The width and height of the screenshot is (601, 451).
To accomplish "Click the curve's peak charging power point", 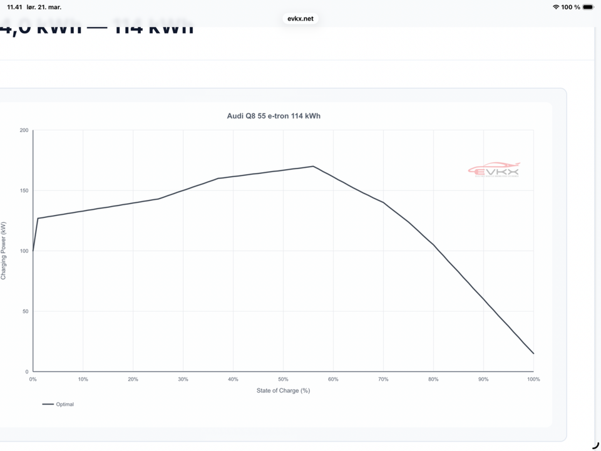I will (x=313, y=166).
